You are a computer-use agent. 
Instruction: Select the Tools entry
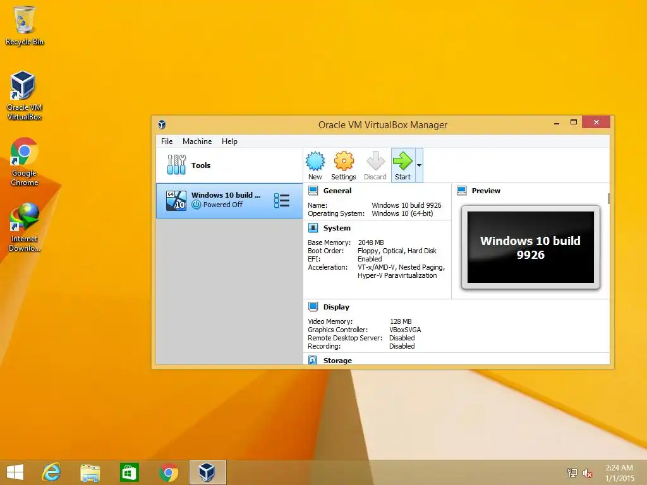click(229, 165)
